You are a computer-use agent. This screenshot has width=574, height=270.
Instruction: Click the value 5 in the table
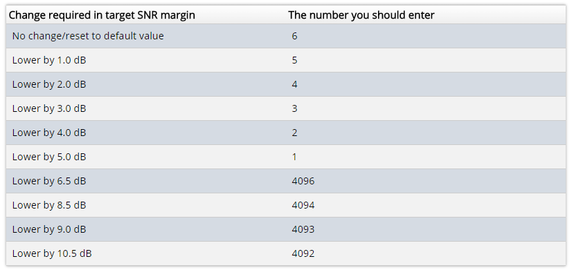click(295, 60)
